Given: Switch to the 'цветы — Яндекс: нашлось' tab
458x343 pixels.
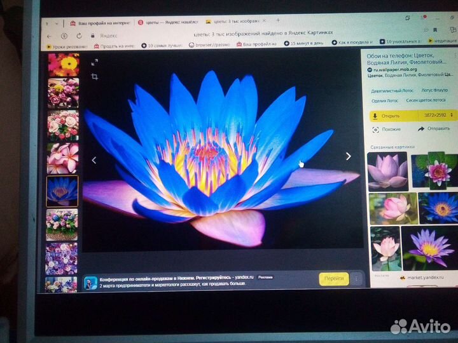Looking at the screenshot, I should pyautogui.click(x=167, y=22).
